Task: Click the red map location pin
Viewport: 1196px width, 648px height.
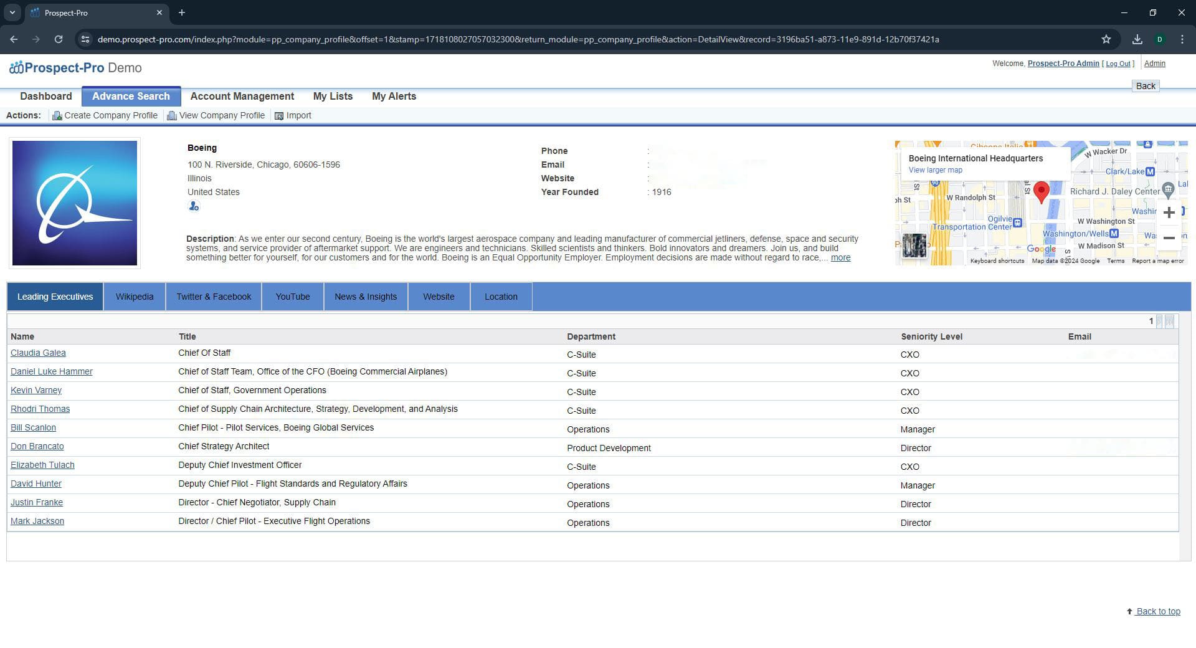Action: pos(1041,192)
